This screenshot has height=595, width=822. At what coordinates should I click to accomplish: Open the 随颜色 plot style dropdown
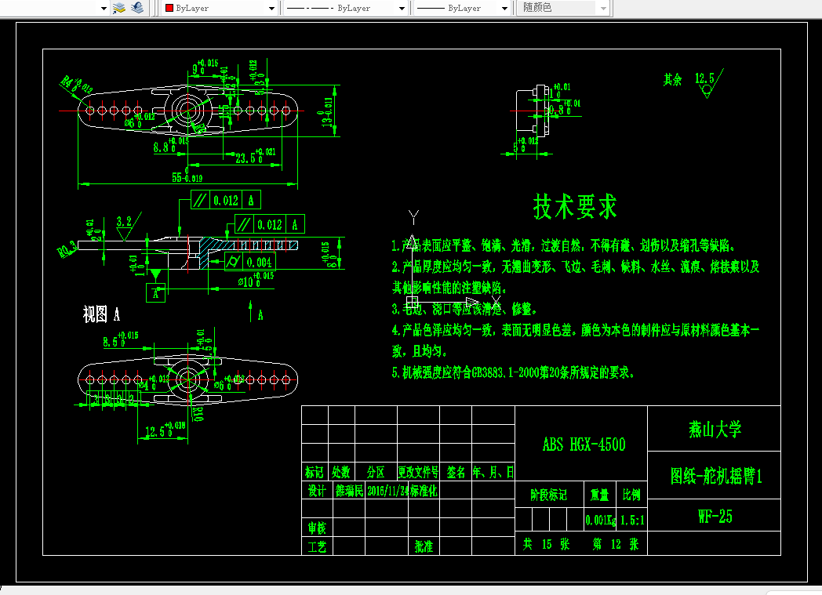[x=563, y=8]
